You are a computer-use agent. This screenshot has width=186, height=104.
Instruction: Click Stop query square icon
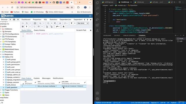coord(23,27)
